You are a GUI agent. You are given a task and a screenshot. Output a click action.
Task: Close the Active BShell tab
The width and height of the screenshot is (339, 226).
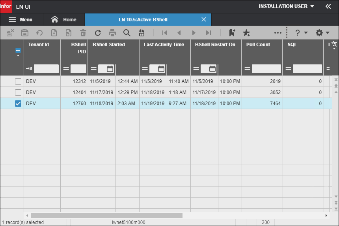[x=204, y=19]
